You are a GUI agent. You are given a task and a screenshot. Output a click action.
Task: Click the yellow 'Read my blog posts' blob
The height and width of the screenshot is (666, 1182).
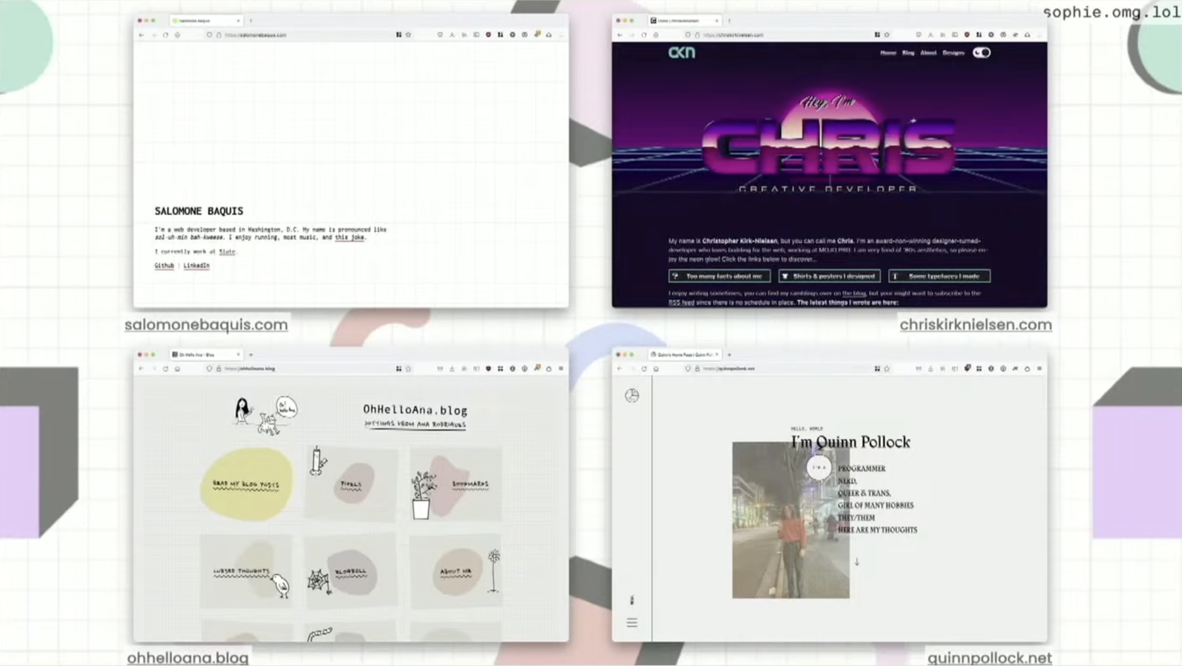[x=246, y=484]
